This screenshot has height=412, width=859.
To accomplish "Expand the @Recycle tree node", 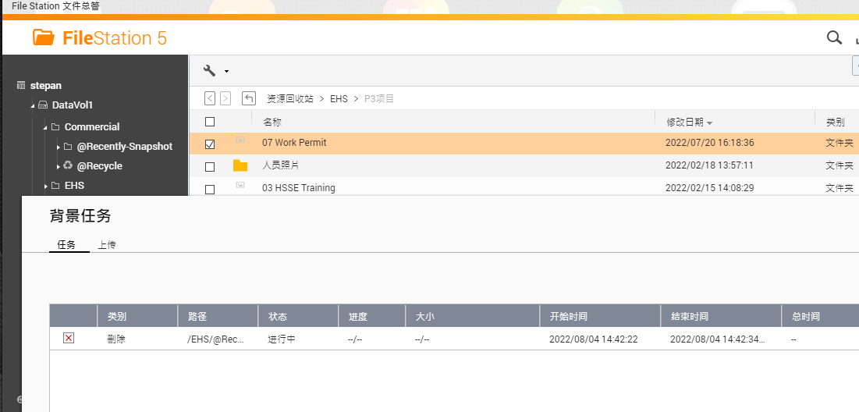I will tap(58, 166).
